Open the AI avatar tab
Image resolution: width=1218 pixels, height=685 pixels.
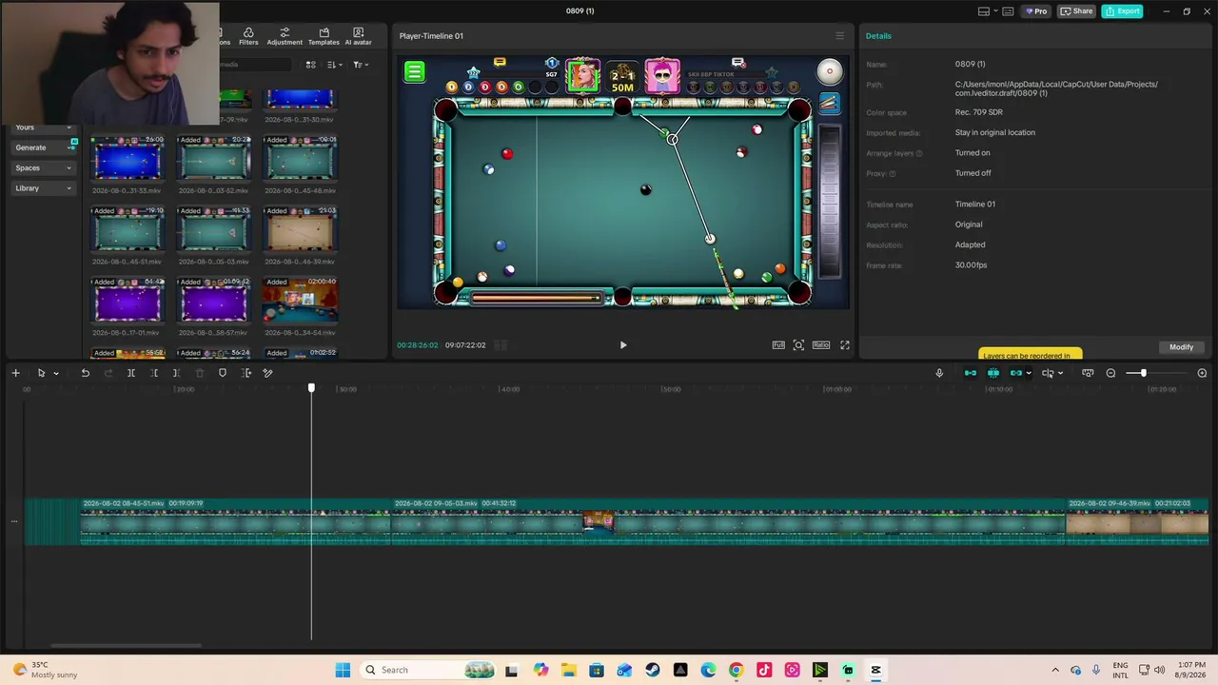(x=358, y=36)
